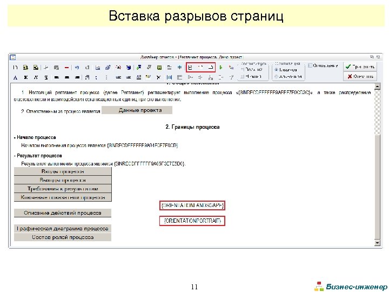Click the Отменить cancel button

click(x=360, y=76)
